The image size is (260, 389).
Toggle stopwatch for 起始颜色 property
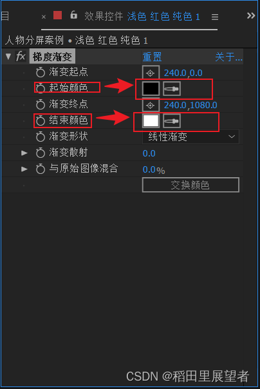point(40,88)
